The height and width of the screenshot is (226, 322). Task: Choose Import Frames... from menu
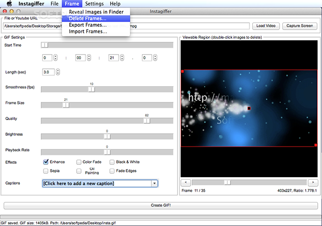(96, 32)
